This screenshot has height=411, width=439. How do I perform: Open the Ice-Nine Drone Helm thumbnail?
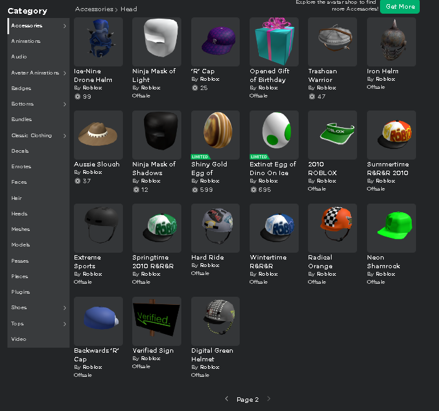[98, 42]
